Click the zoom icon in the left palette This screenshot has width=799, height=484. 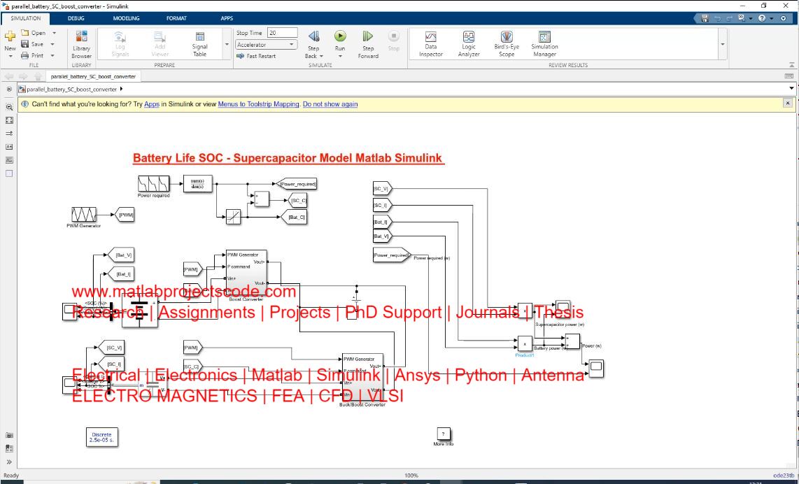tap(9, 108)
